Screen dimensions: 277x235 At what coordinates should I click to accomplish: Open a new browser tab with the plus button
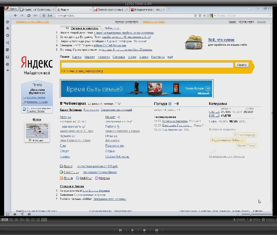coord(169,9)
